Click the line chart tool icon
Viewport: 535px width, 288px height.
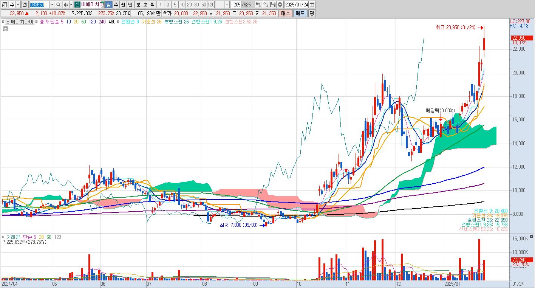[x=265, y=5]
